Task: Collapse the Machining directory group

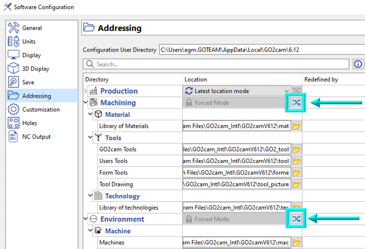Action: (x=86, y=103)
